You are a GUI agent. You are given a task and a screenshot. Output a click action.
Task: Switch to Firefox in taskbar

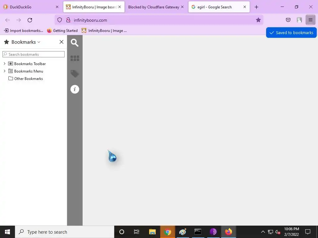pyautogui.click(x=228, y=232)
